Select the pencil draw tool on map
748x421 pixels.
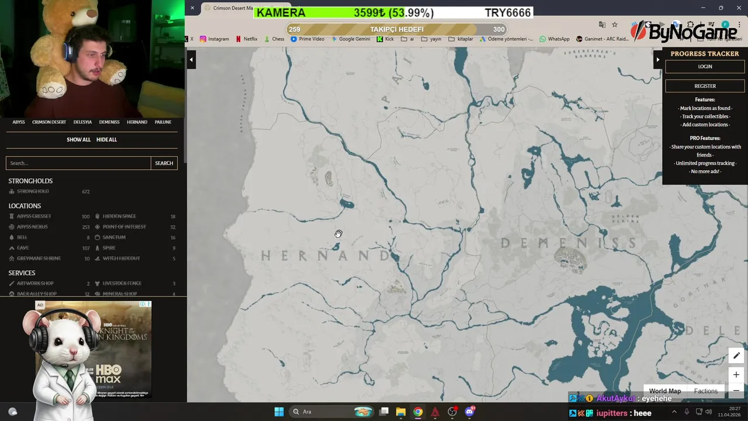[736, 356]
